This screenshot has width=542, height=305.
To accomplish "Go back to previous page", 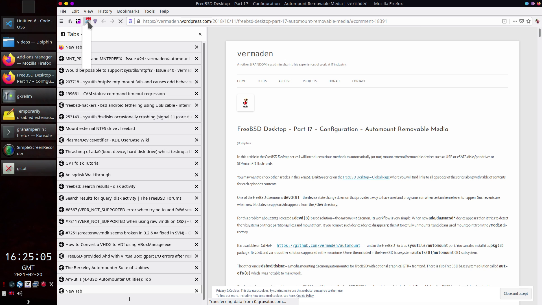I will pyautogui.click(x=104, y=21).
